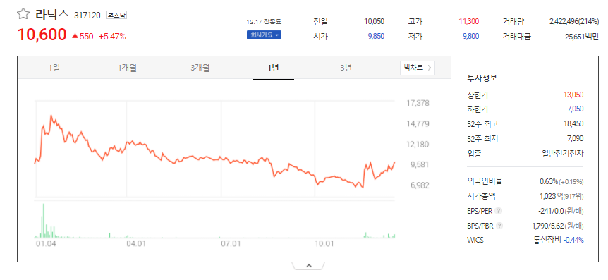The height and width of the screenshot is (280, 608).
Task: Click the price line chart area
Action: [x=214, y=150]
